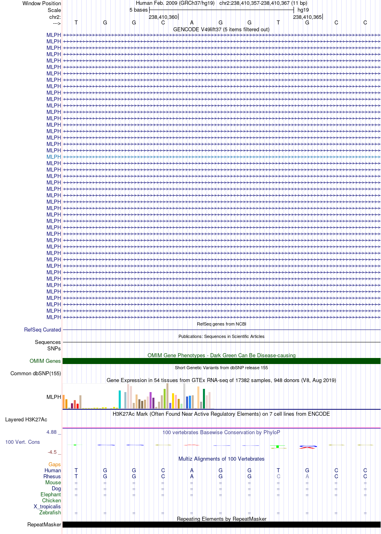Click the Scale label in the ruler area
This screenshot has height=534, width=381.
(54, 10)
